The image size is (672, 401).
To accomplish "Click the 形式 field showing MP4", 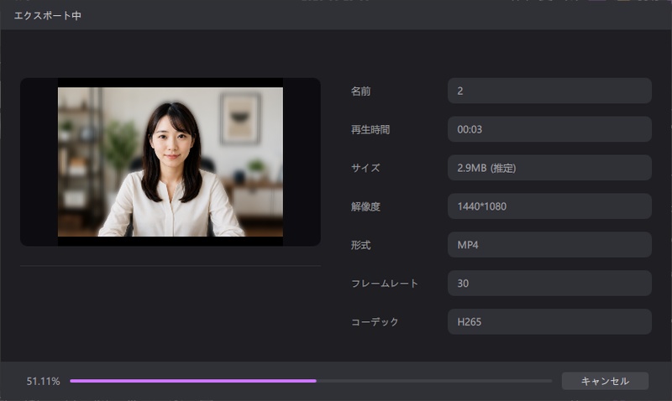I will (549, 245).
